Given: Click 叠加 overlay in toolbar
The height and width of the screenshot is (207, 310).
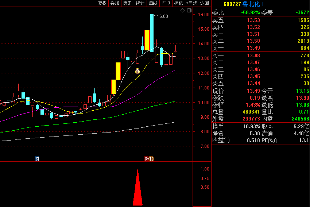Looking at the screenshot, I should (115, 3).
